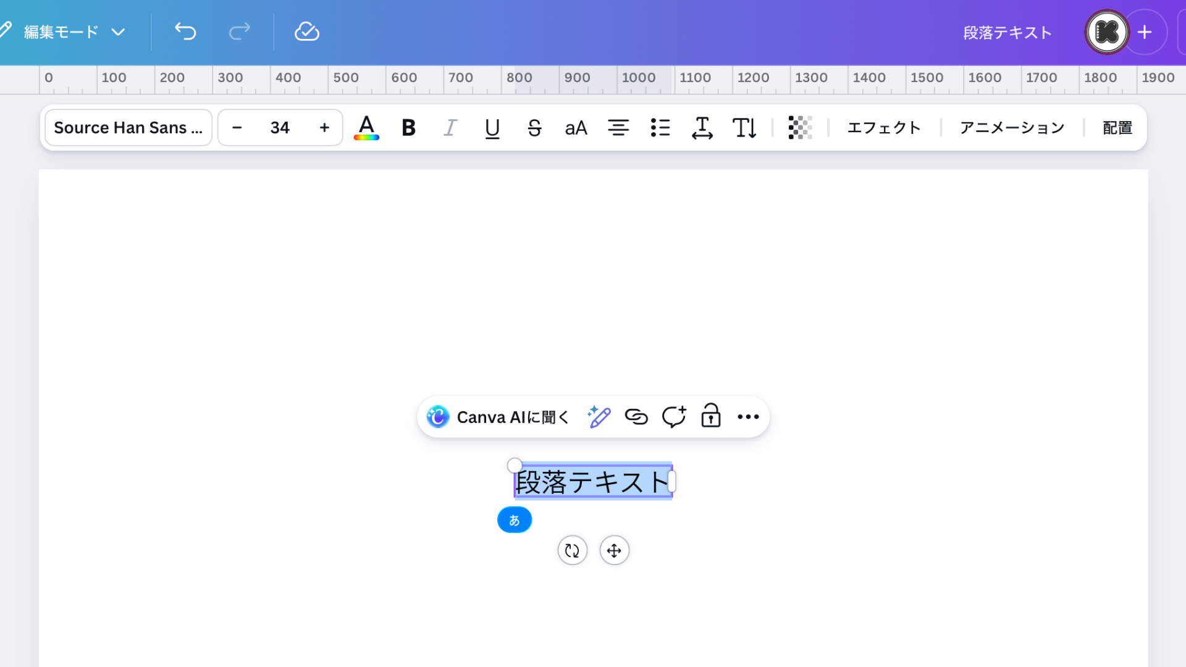Image resolution: width=1186 pixels, height=667 pixels.
Task: Click Canva AIに聞く button
Action: coord(498,417)
